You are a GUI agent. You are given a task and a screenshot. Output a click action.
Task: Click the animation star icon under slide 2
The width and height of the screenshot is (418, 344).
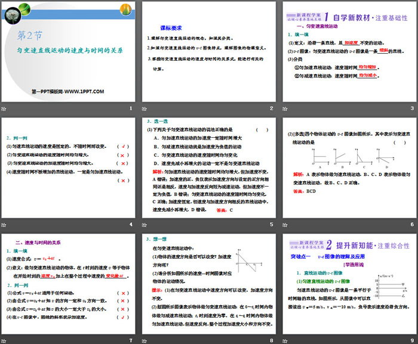pos(145,108)
